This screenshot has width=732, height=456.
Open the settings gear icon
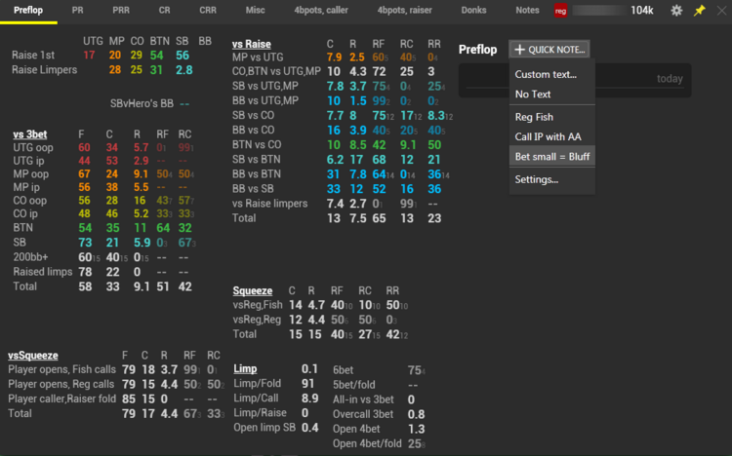676,11
